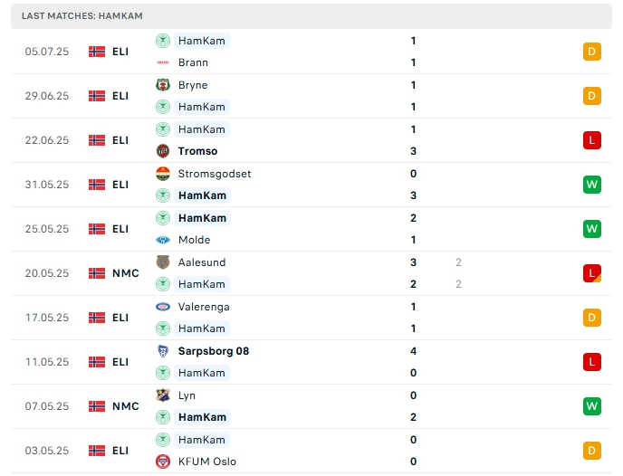Click the red L badge for Tromso match

592,140
